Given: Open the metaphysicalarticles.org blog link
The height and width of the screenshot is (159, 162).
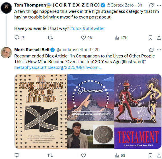Looking at the screenshot, I should (x=58, y=67).
